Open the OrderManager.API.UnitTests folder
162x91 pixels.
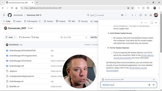[x=20, y=61]
